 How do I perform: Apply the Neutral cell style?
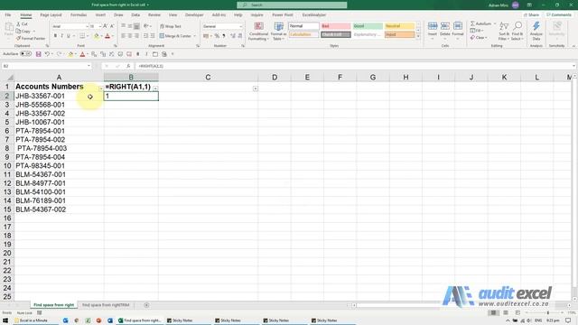pos(399,26)
